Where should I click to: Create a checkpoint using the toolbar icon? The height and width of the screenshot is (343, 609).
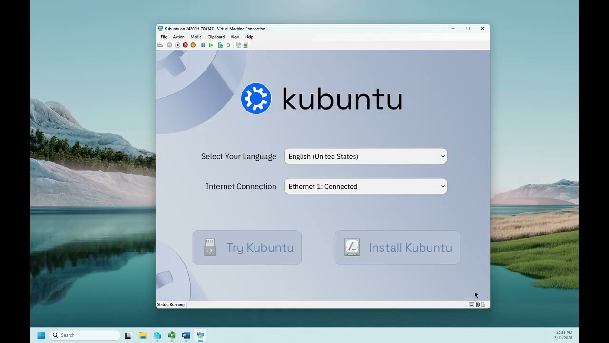pyautogui.click(x=220, y=45)
